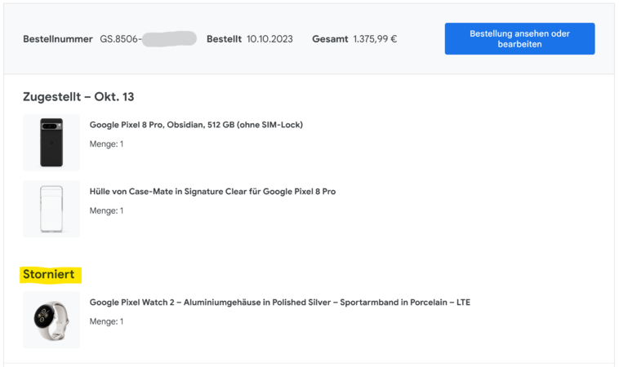Open the Google Pixel 8 Pro thumbnail

point(51,142)
